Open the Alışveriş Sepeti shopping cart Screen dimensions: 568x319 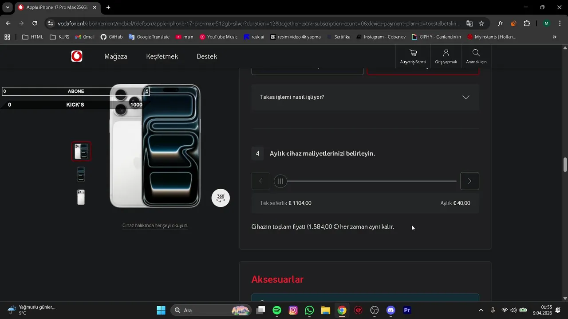point(413,57)
